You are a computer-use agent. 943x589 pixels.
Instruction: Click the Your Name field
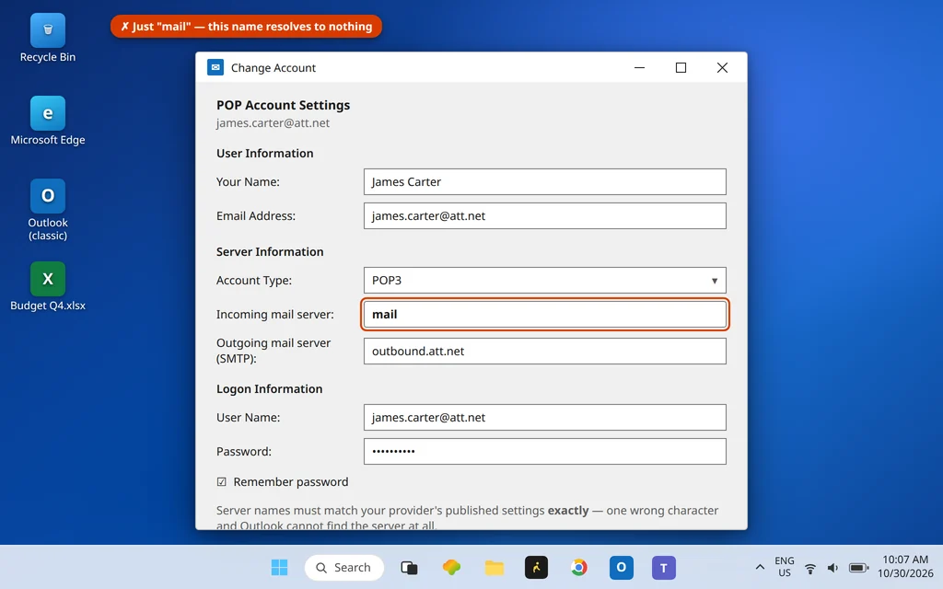pyautogui.click(x=545, y=181)
